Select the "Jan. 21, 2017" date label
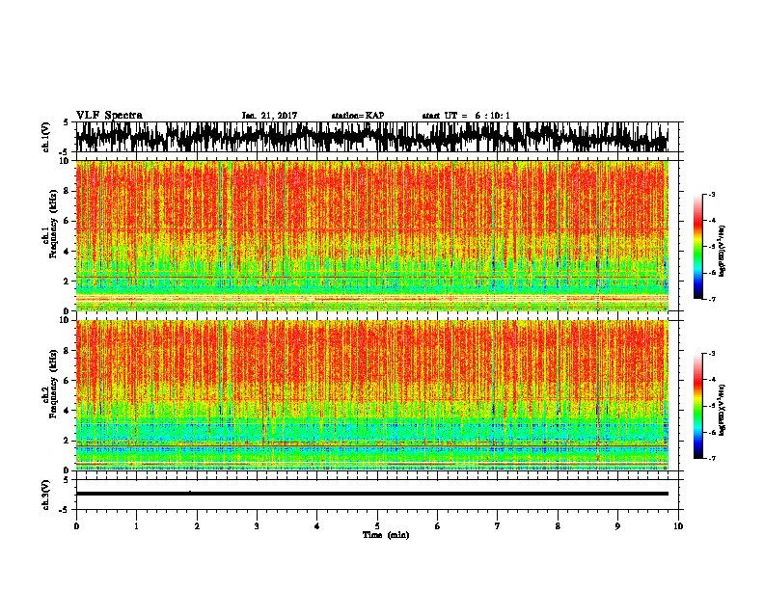This screenshot has height=590, width=764. (x=269, y=116)
